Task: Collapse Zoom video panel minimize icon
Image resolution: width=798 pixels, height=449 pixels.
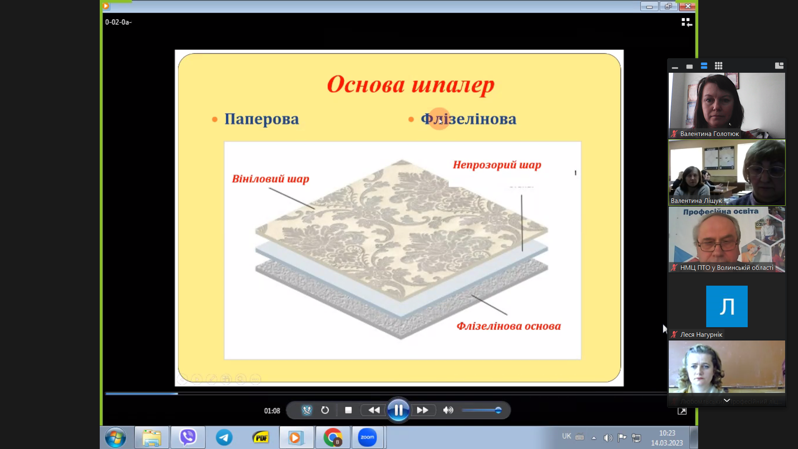Action: 675,67
